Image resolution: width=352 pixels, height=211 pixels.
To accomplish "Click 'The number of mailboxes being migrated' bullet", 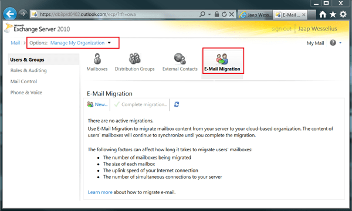I will 147,158.
